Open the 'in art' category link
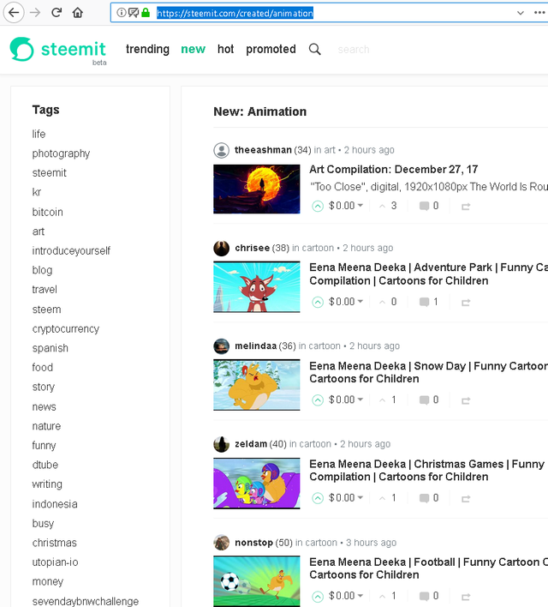The image size is (548, 607). (x=325, y=150)
